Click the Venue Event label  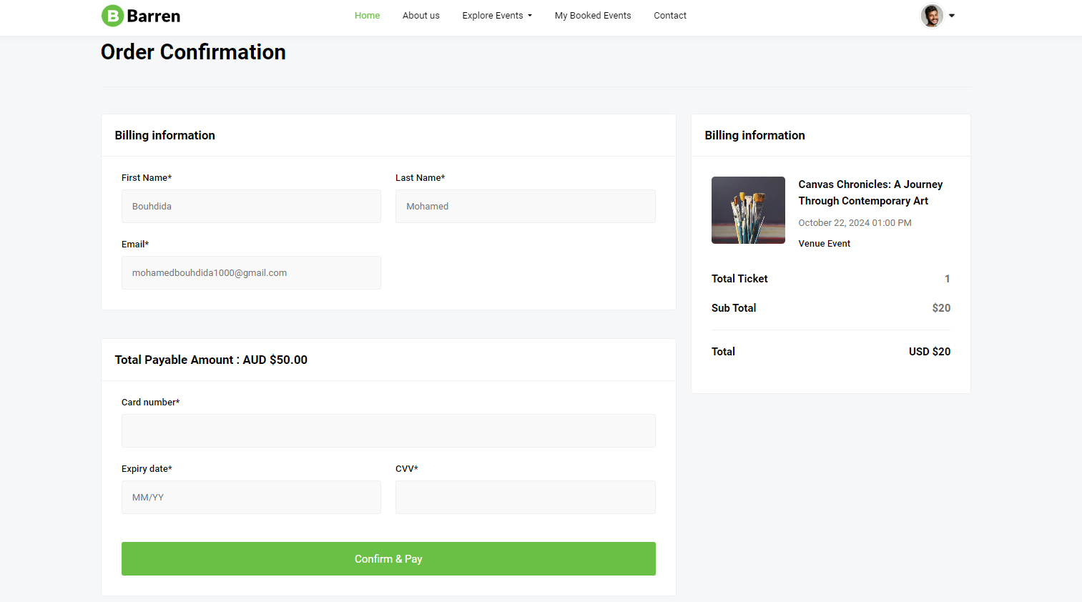pyautogui.click(x=824, y=244)
